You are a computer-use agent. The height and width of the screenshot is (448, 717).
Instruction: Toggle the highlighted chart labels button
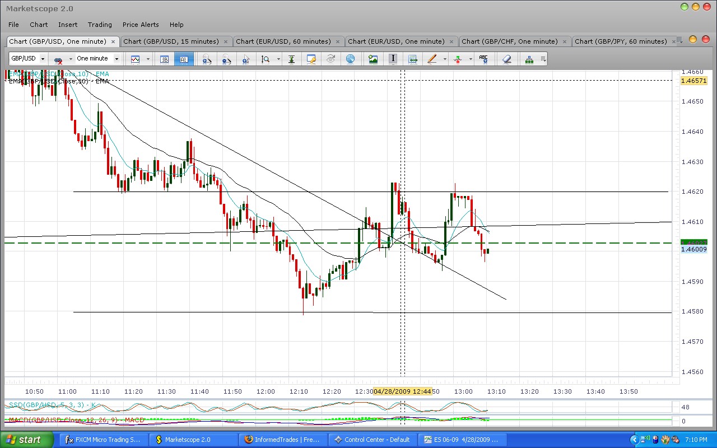coord(184,59)
